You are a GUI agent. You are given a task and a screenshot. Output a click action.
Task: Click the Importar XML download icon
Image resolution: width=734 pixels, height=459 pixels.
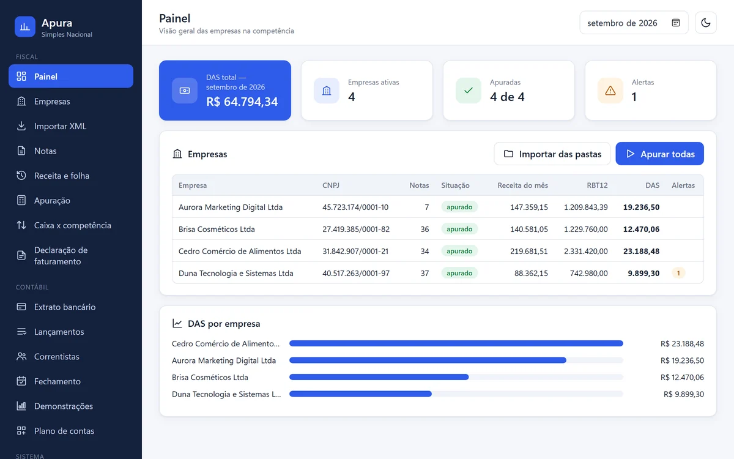click(x=21, y=126)
